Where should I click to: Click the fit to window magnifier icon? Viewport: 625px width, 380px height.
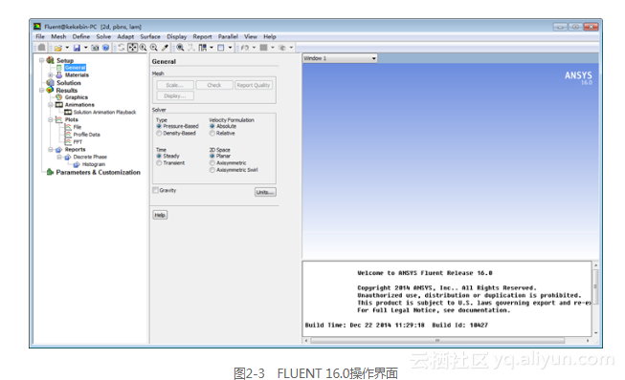pyautogui.click(x=180, y=48)
